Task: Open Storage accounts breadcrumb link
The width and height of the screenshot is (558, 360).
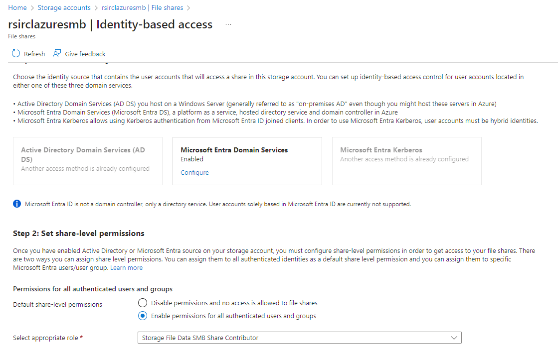Action: (64, 7)
